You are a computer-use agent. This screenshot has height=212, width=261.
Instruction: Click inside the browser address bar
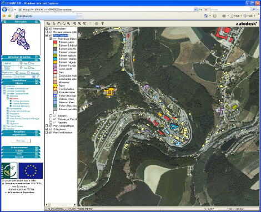click(107, 9)
